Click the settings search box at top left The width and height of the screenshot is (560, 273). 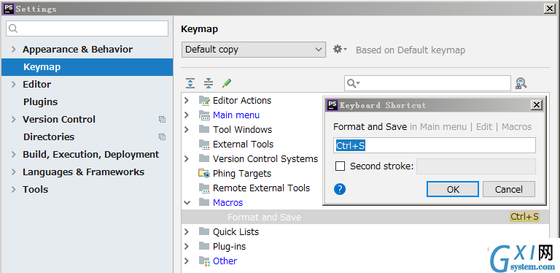click(x=87, y=28)
